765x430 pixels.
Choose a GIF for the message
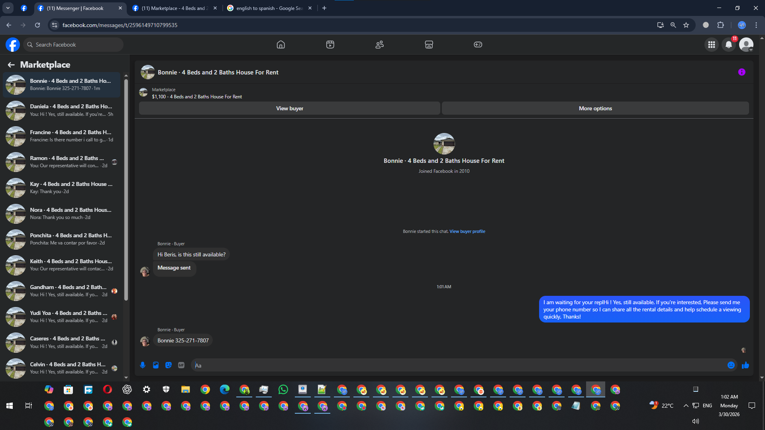(181, 365)
